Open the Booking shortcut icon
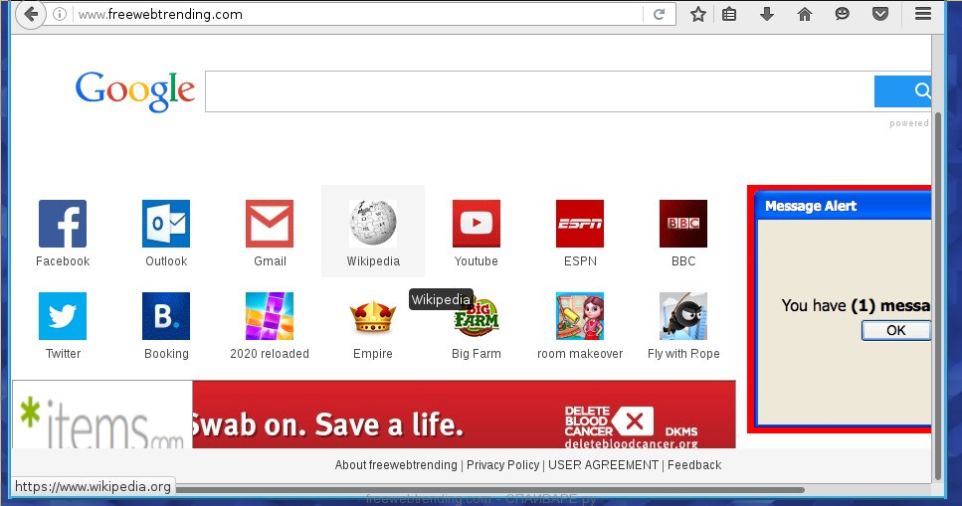 pos(166,316)
